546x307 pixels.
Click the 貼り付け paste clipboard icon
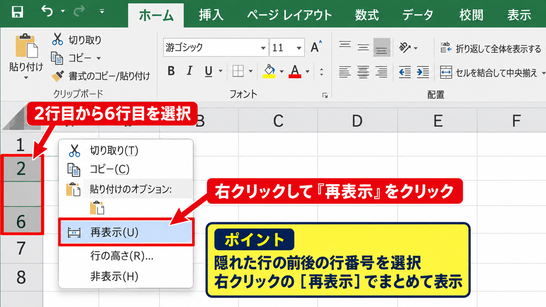click(26, 46)
